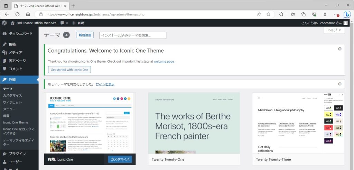Add this page to favorites star
This screenshot has height=170, width=354.
(268, 14)
